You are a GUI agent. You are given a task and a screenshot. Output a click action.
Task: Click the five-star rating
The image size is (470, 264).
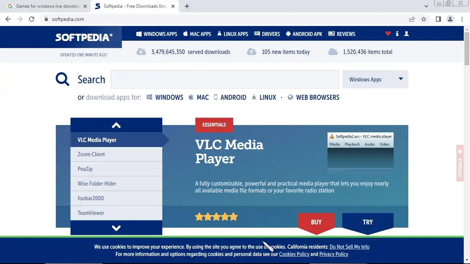[217, 217]
